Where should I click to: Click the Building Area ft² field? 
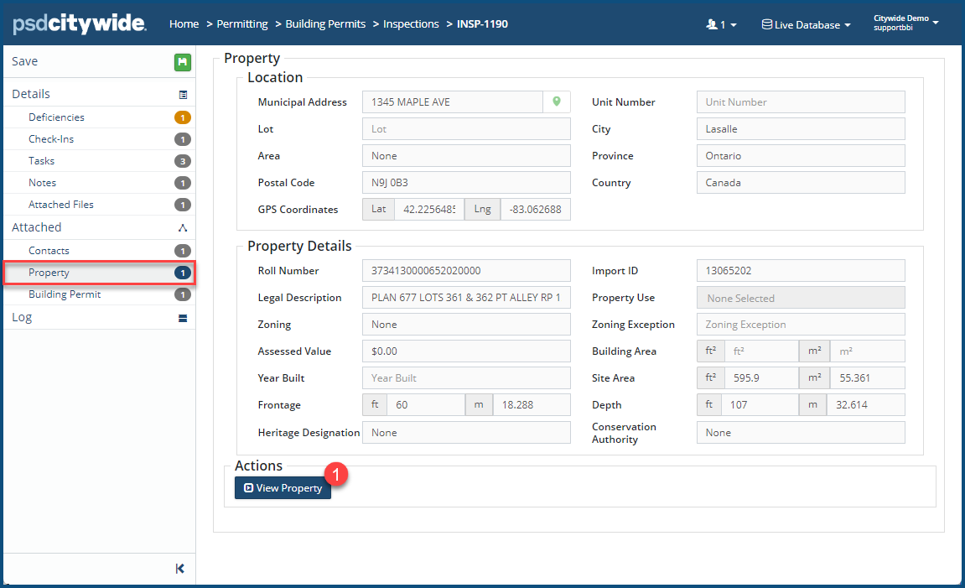(761, 351)
